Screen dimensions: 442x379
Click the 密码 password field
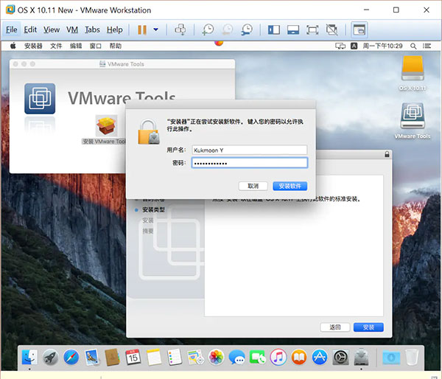tap(250, 163)
